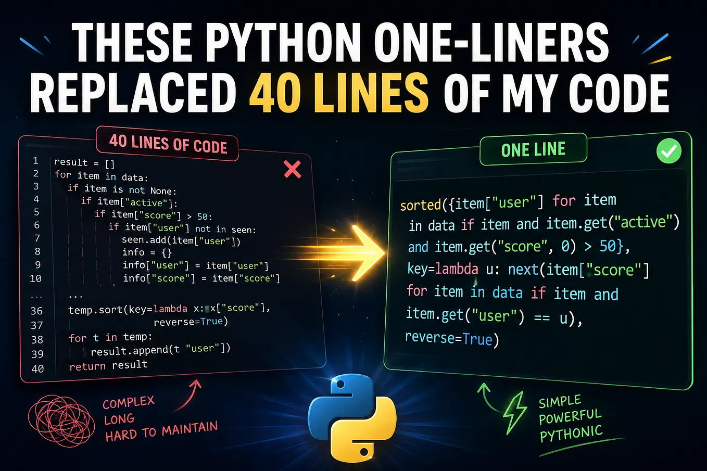
Task: Click line number 40 in left panel
Action: 37,368
